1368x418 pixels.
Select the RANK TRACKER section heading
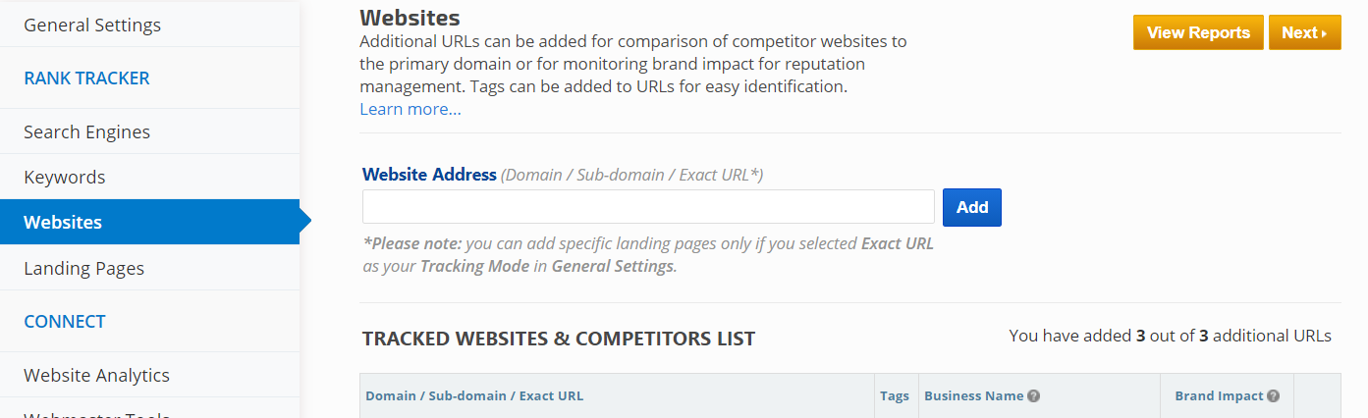86,78
